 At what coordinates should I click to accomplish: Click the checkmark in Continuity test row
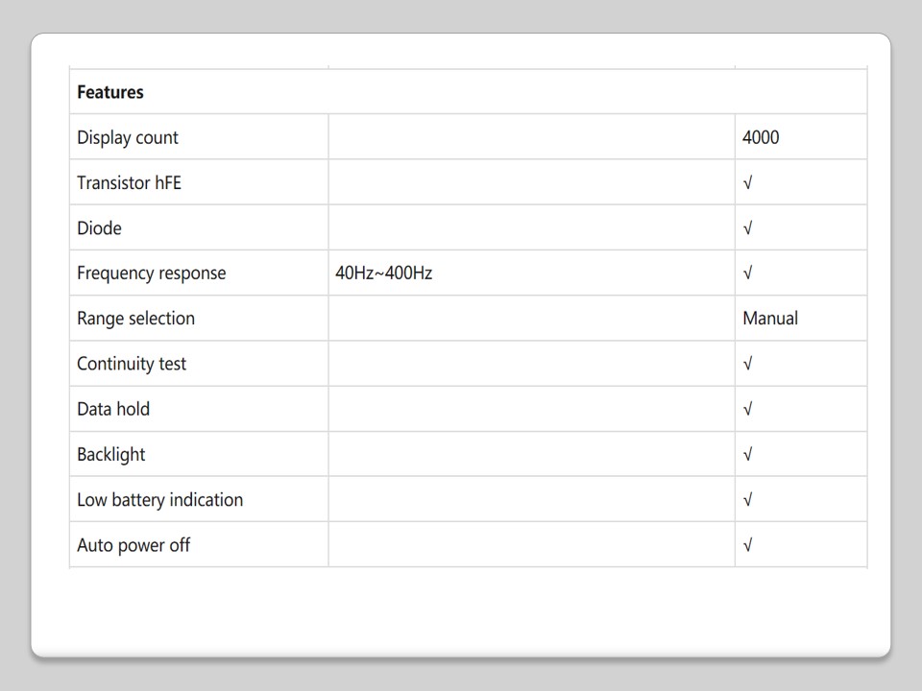747,365
